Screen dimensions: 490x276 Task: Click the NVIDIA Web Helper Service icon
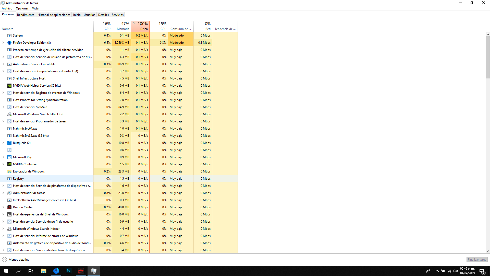(x=9, y=86)
